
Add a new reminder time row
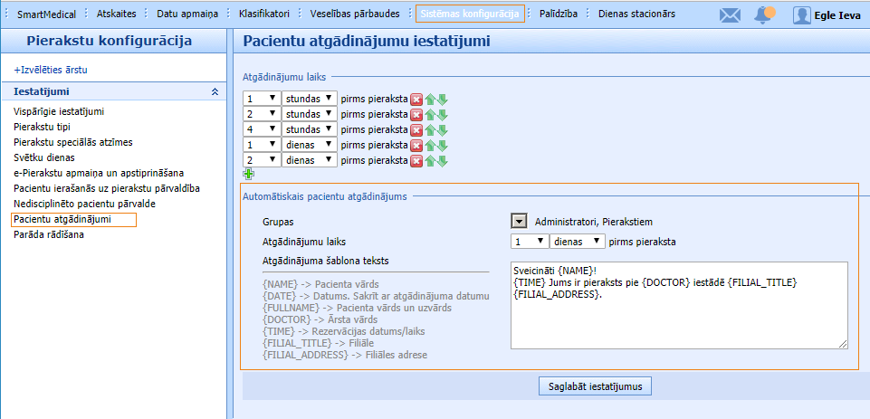click(249, 174)
